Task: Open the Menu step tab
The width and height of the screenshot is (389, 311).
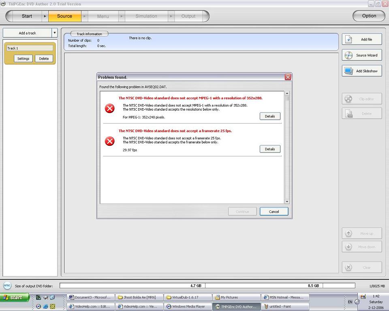Action: point(103,16)
